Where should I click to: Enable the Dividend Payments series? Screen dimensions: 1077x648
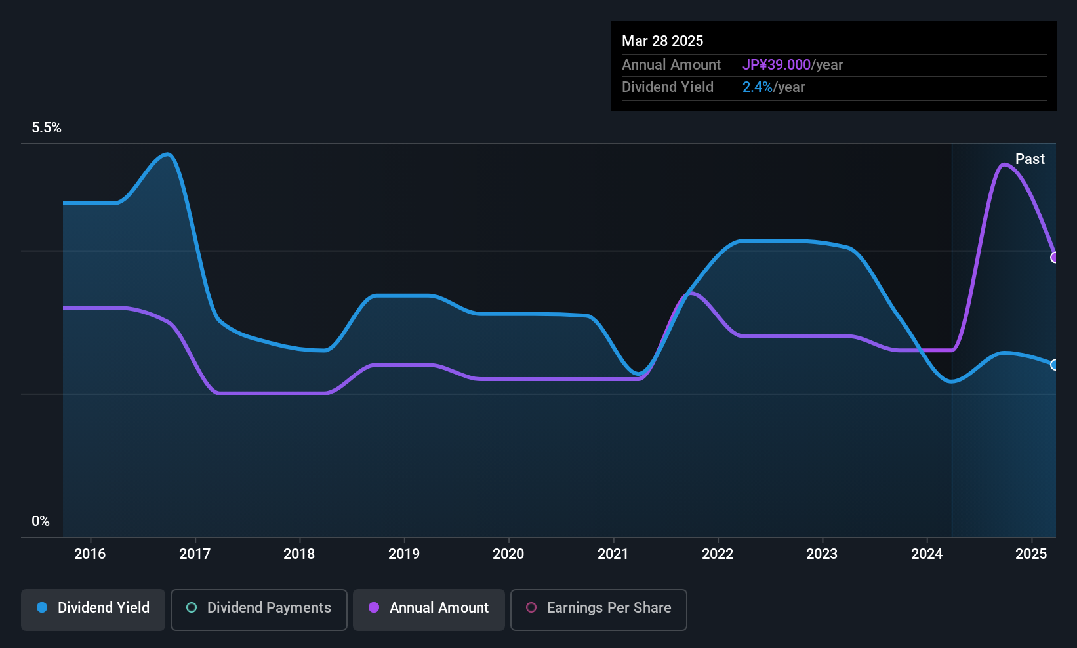[x=258, y=609]
